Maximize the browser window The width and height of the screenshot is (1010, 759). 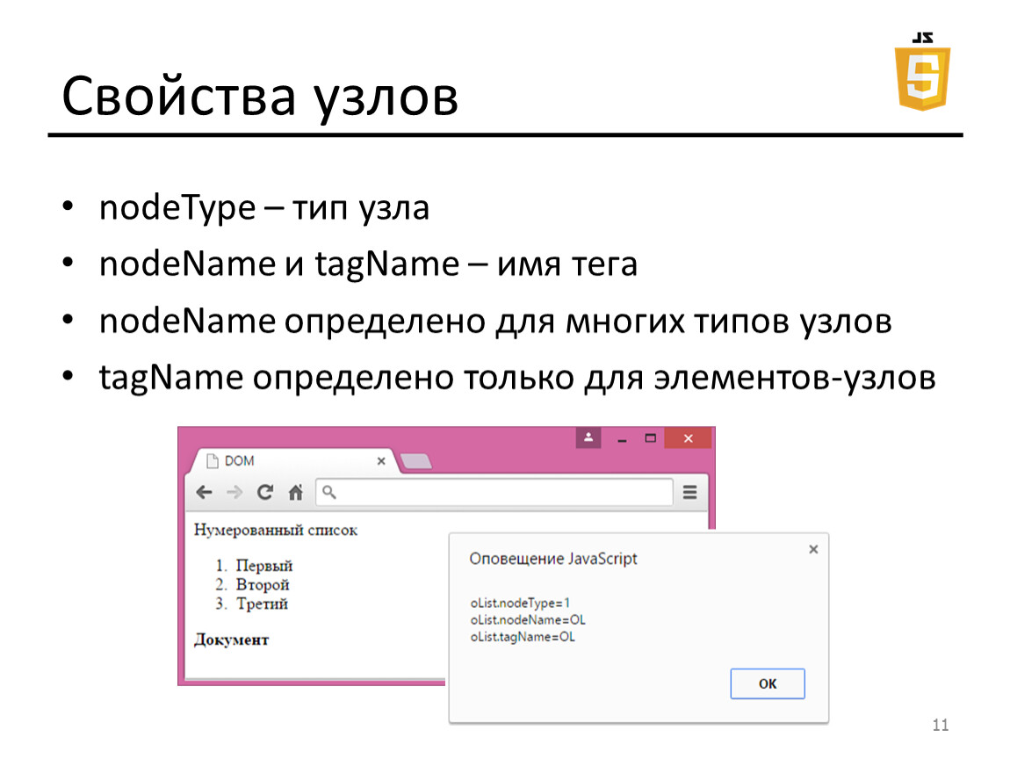coord(651,437)
